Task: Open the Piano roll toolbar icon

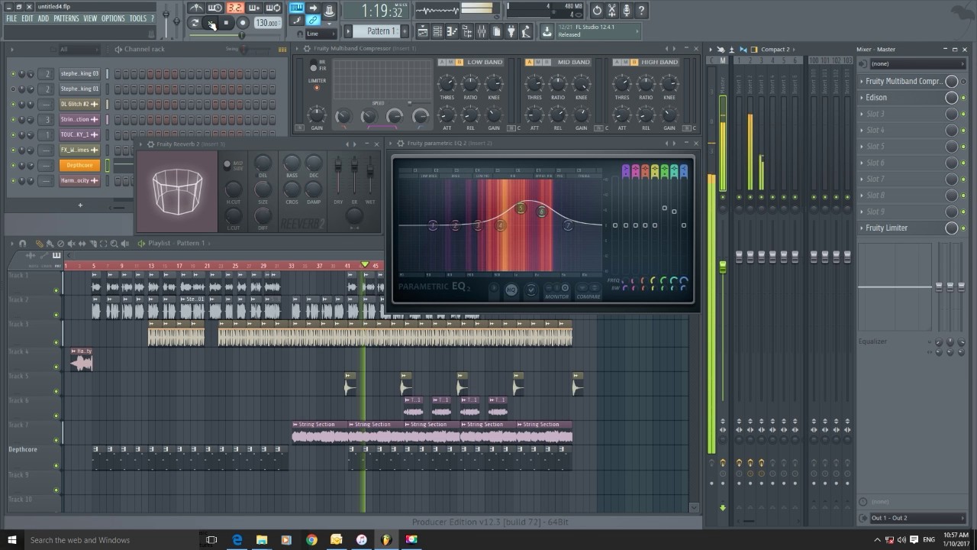Action: click(x=451, y=31)
